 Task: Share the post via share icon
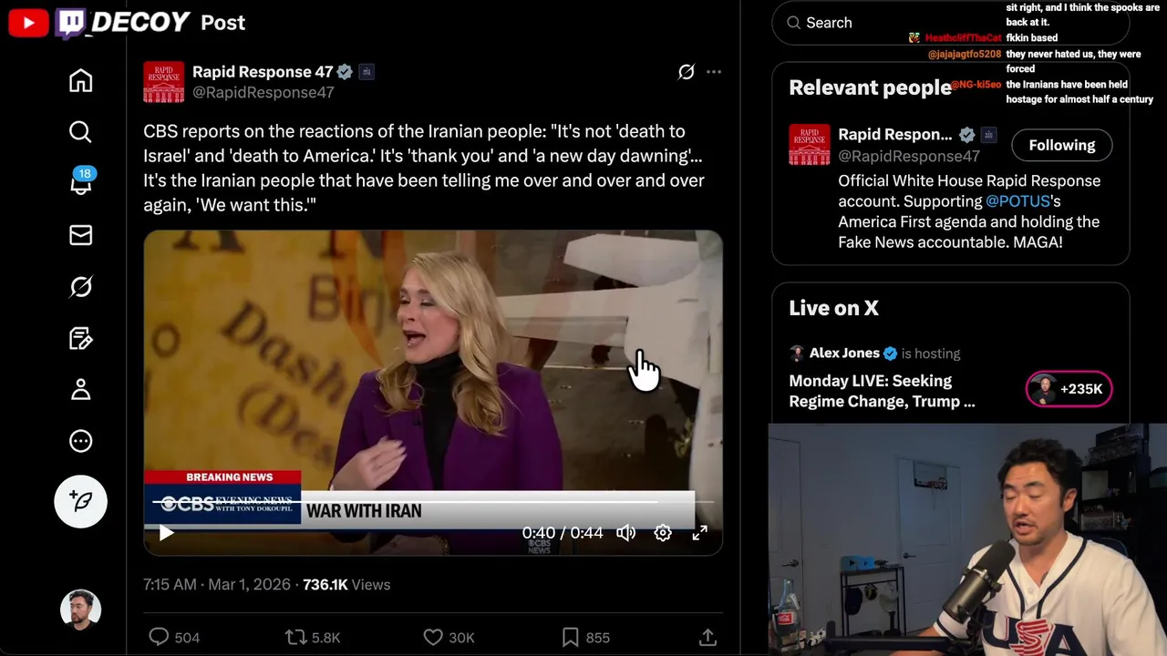coord(707,637)
